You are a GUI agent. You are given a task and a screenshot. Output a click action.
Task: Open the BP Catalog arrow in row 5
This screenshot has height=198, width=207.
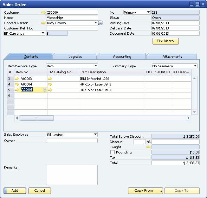[x=50, y=90]
